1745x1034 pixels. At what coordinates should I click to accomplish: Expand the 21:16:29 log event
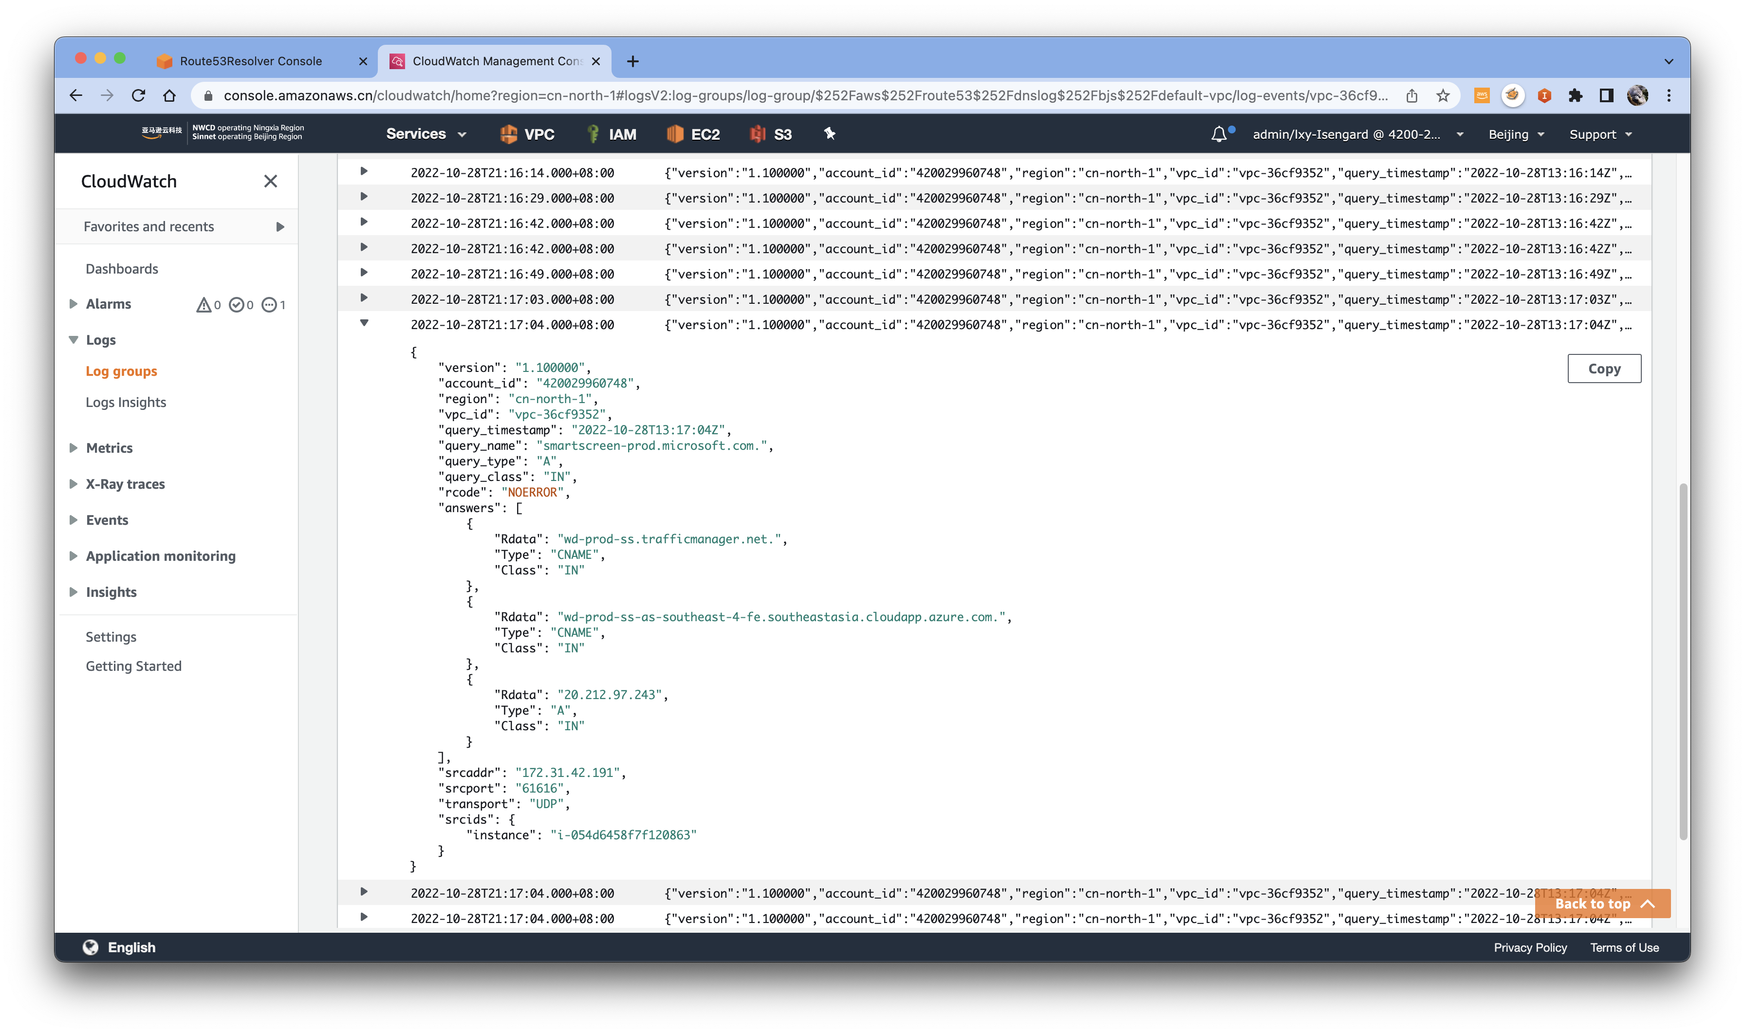(x=364, y=197)
